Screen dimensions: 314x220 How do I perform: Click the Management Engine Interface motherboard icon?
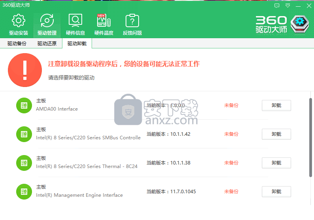[x=24, y=192]
